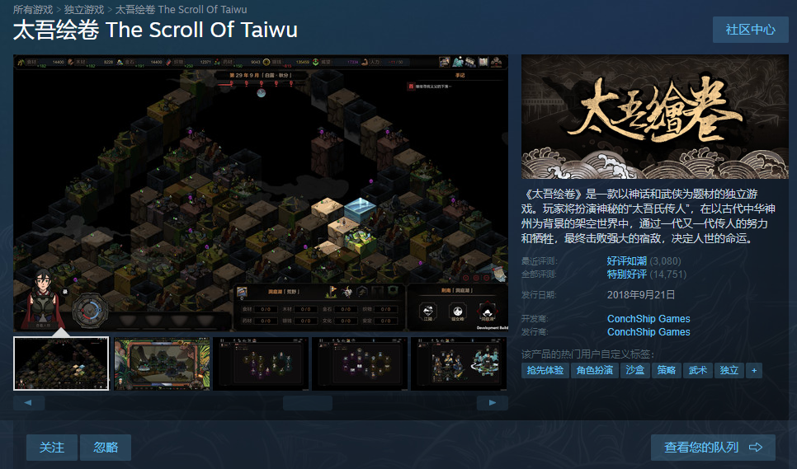Viewport: 797px width, 469px height.
Task: Select the second colorful village thumbnail
Action: [162, 363]
